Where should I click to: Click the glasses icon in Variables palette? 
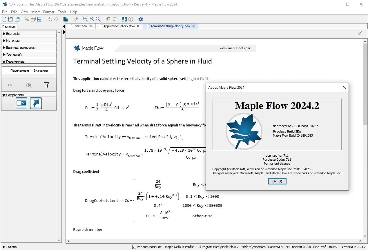click(11, 85)
